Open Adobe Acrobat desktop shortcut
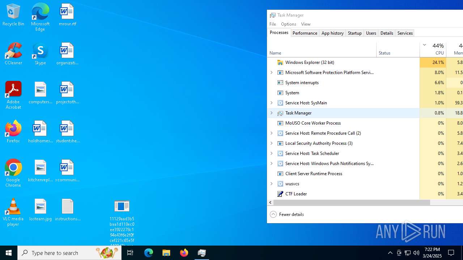The height and width of the screenshot is (260, 463). (x=13, y=95)
